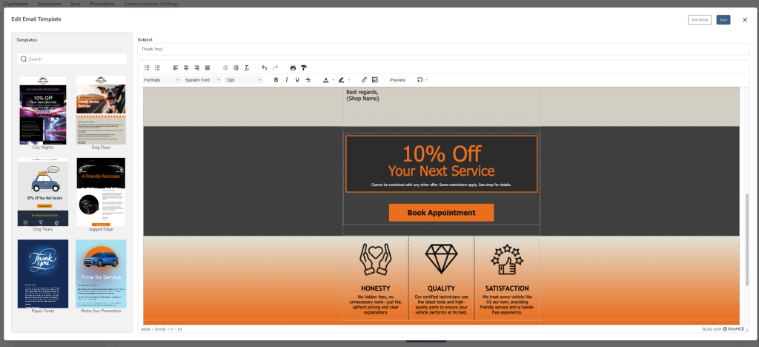
Task: Toggle italic formatting
Action: coord(287,80)
